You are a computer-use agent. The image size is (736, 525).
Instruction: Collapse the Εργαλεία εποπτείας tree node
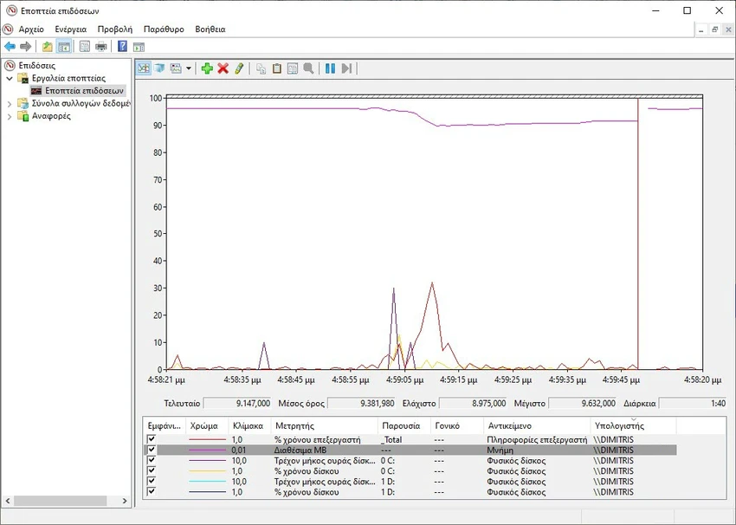tap(11, 76)
